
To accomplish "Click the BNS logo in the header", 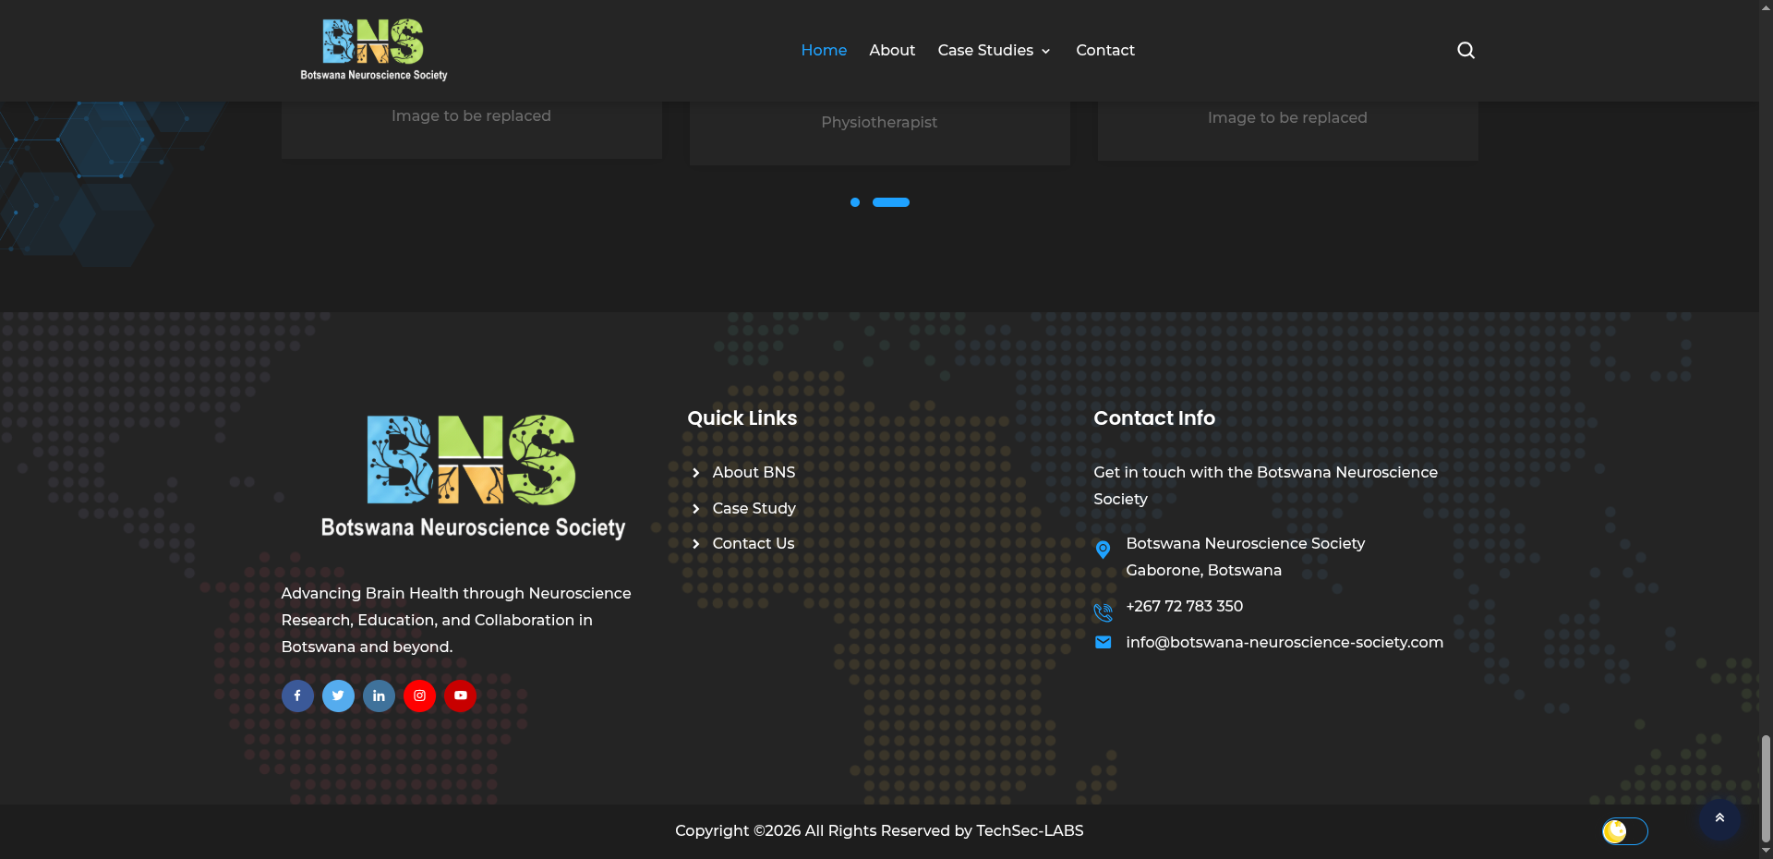I will [373, 50].
